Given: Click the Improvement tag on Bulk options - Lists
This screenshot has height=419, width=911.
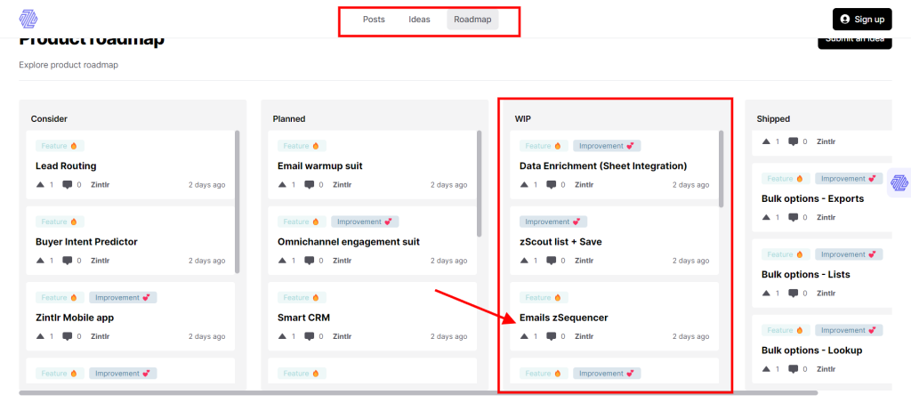Looking at the screenshot, I should (x=849, y=254).
